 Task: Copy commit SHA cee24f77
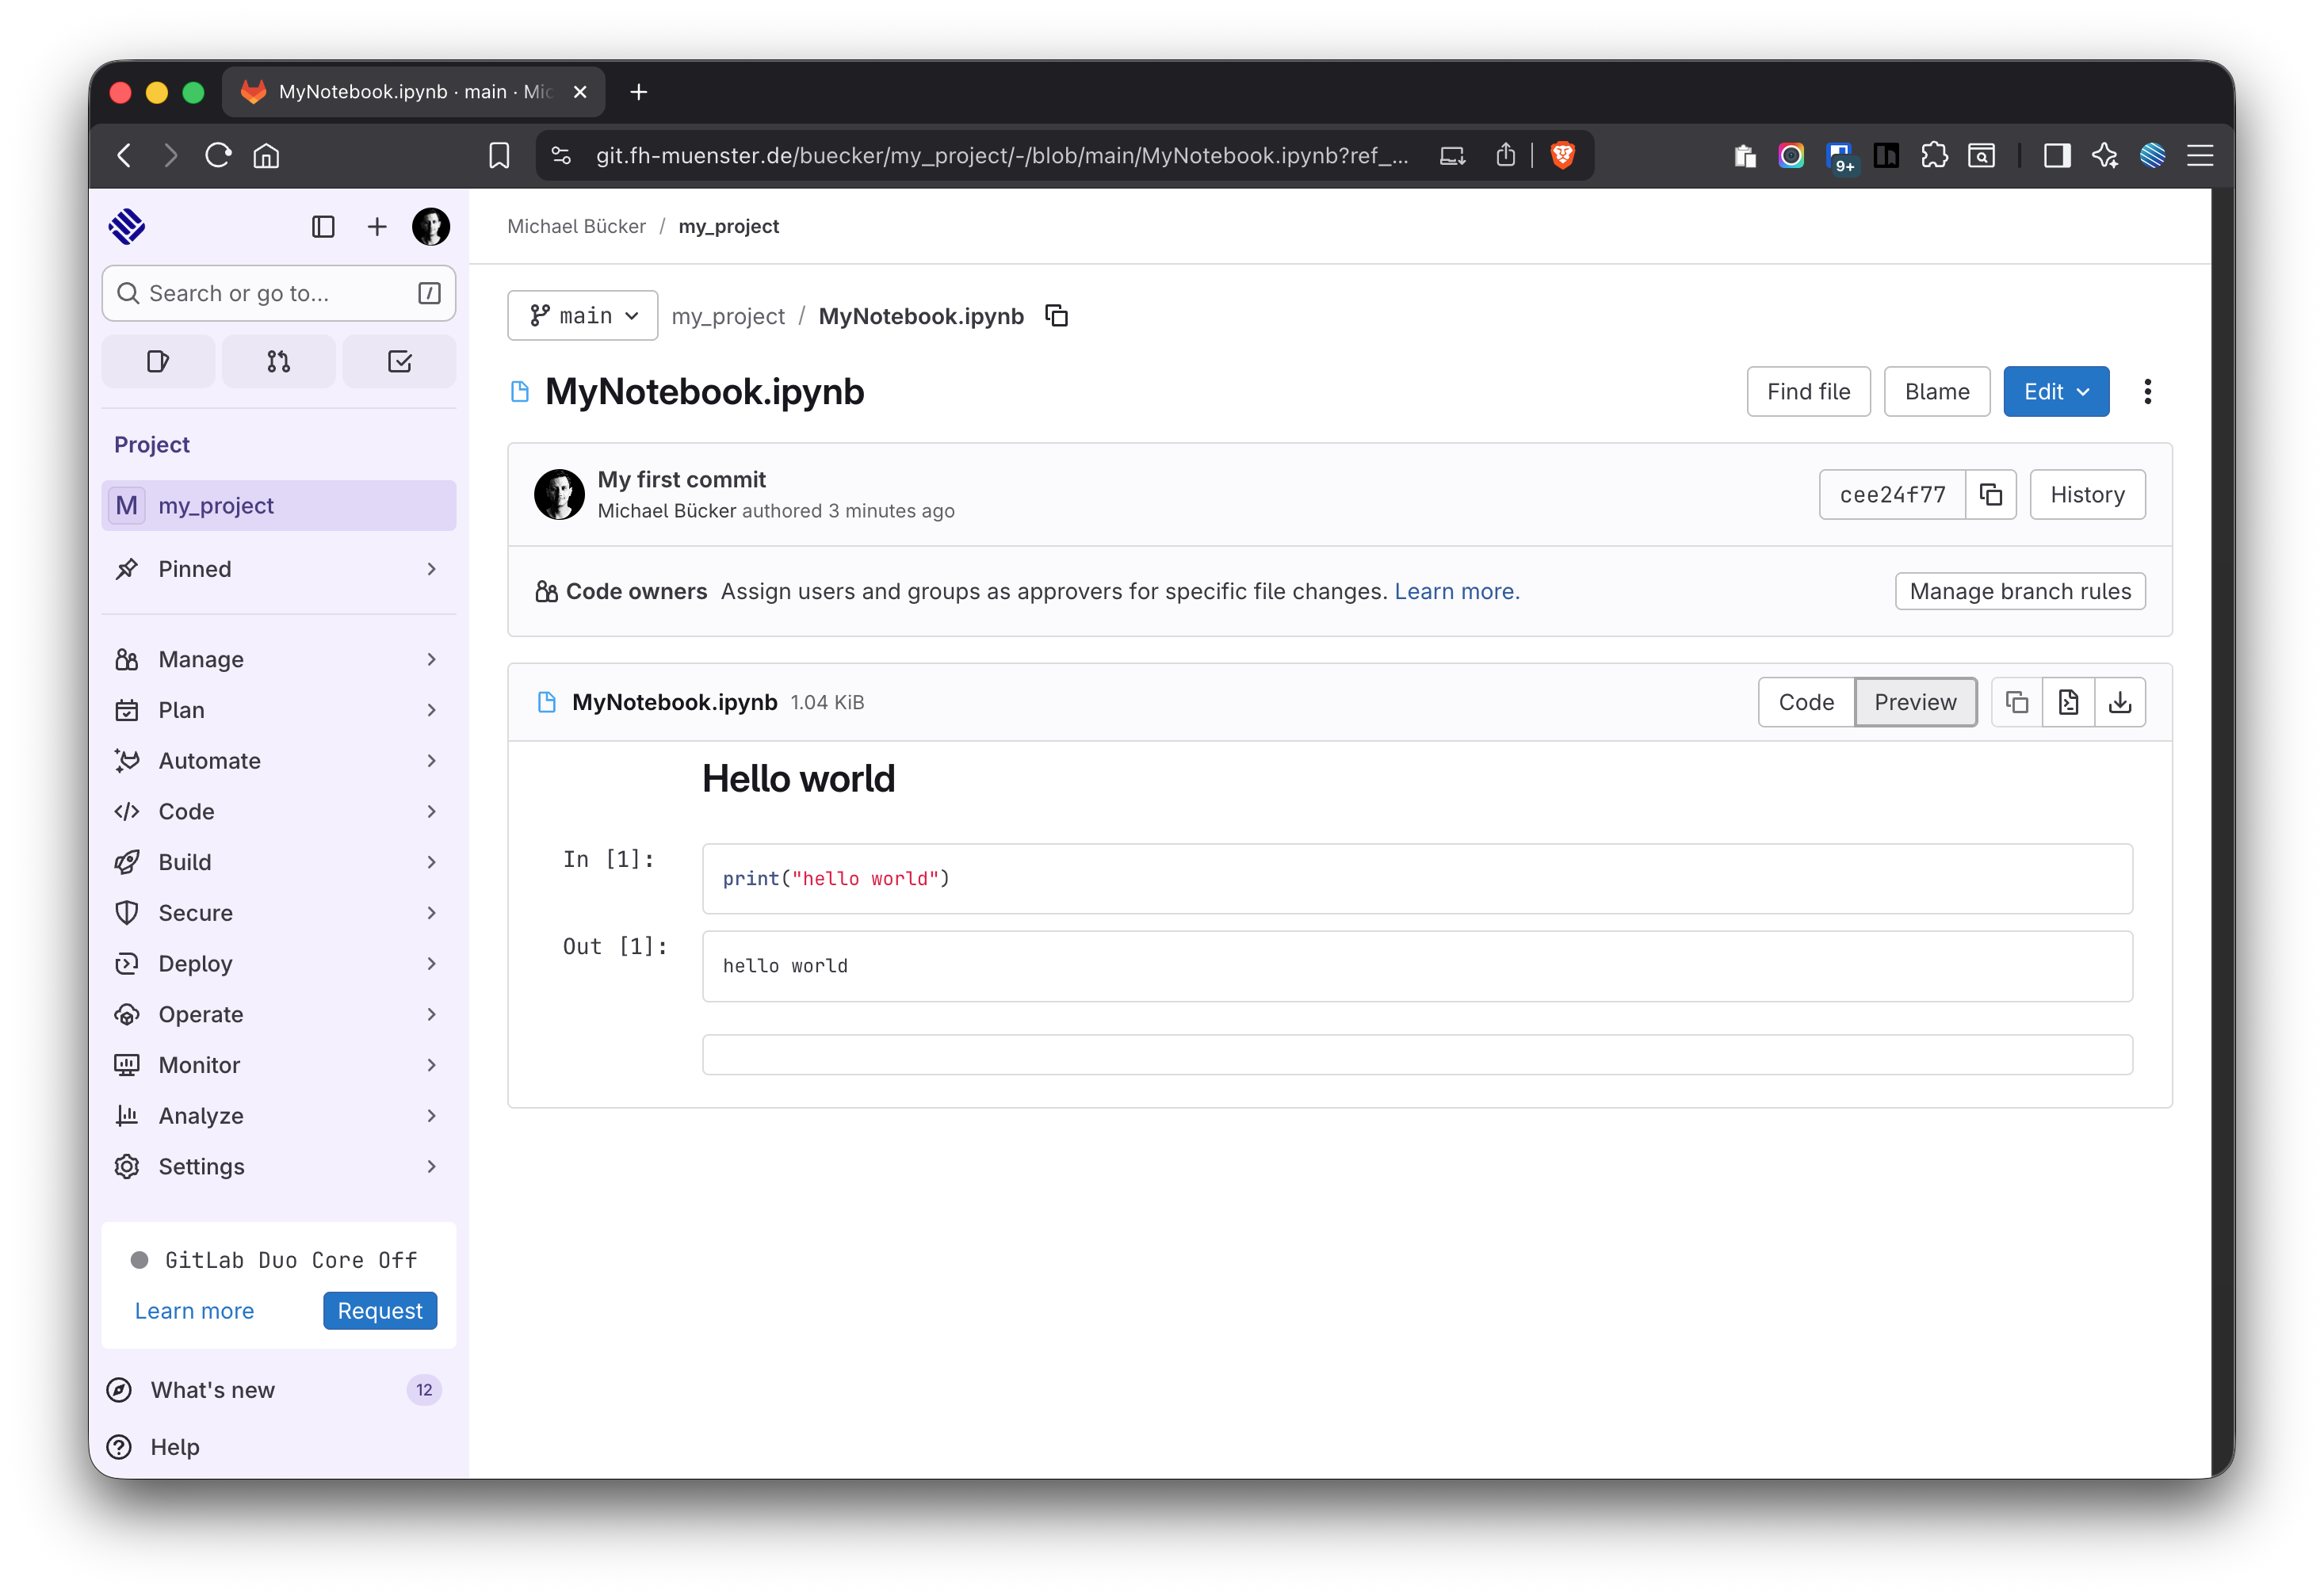(1990, 495)
